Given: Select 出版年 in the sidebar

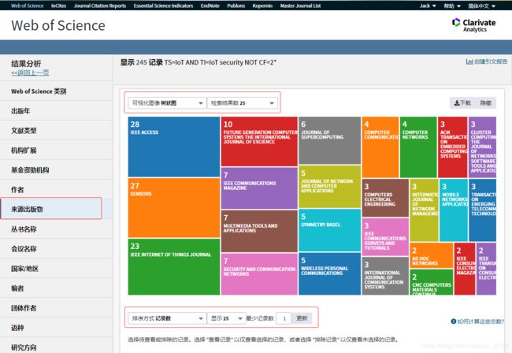Looking at the screenshot, I should click(56, 110).
